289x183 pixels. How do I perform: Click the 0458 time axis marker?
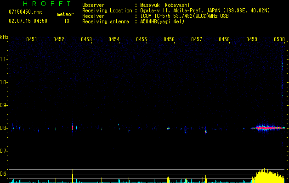click(224, 39)
